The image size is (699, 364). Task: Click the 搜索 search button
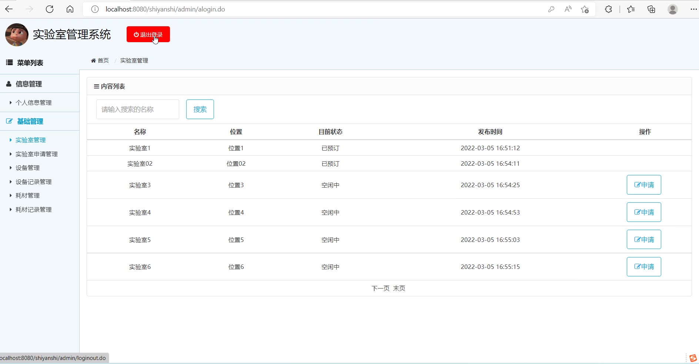(x=200, y=109)
